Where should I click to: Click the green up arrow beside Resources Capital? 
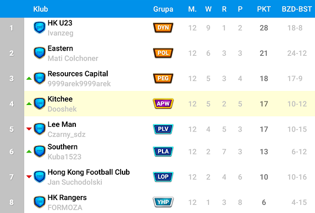point(29,79)
